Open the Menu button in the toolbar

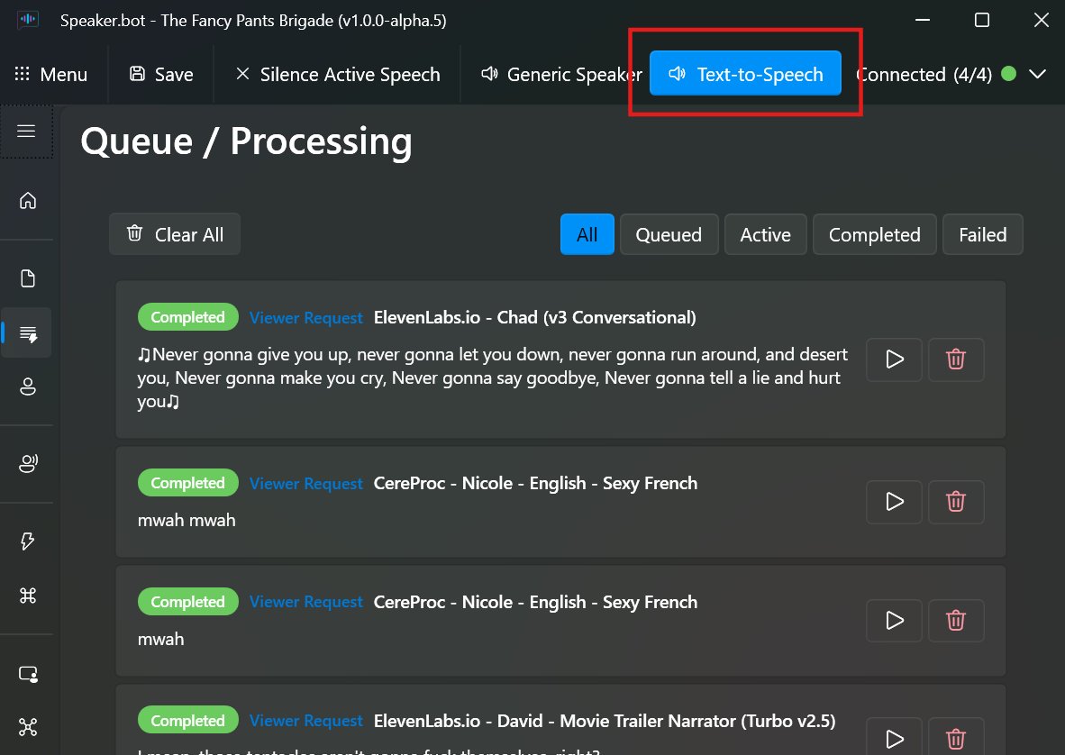(x=51, y=74)
